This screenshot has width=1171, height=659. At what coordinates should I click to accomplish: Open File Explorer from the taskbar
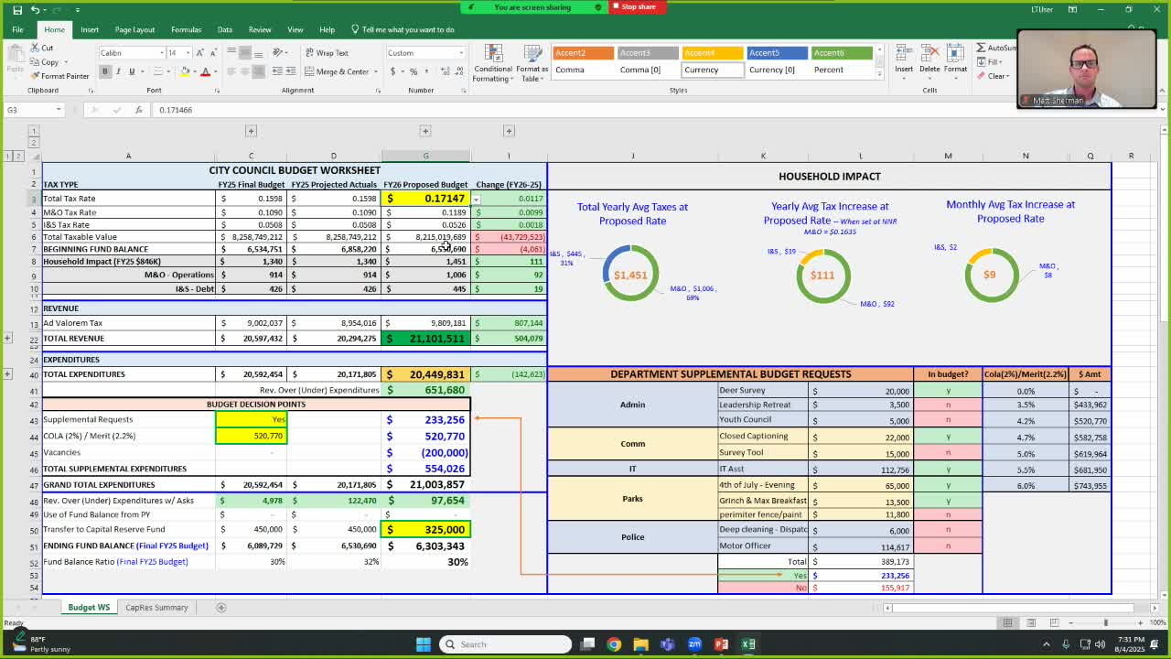[x=640, y=644]
